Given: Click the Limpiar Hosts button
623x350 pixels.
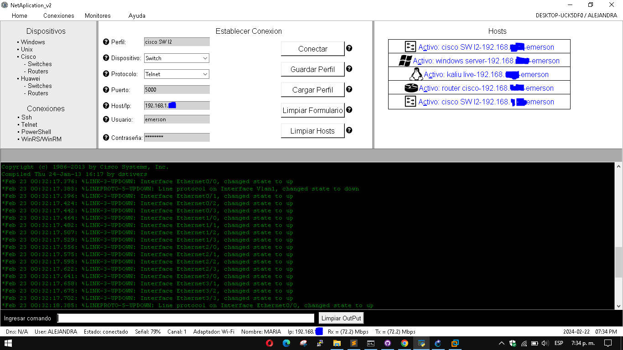Looking at the screenshot, I should (x=313, y=131).
